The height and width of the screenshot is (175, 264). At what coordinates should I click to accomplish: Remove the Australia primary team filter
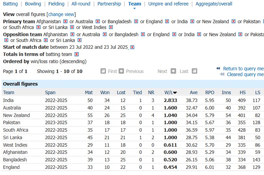pyautogui.click(x=98, y=21)
